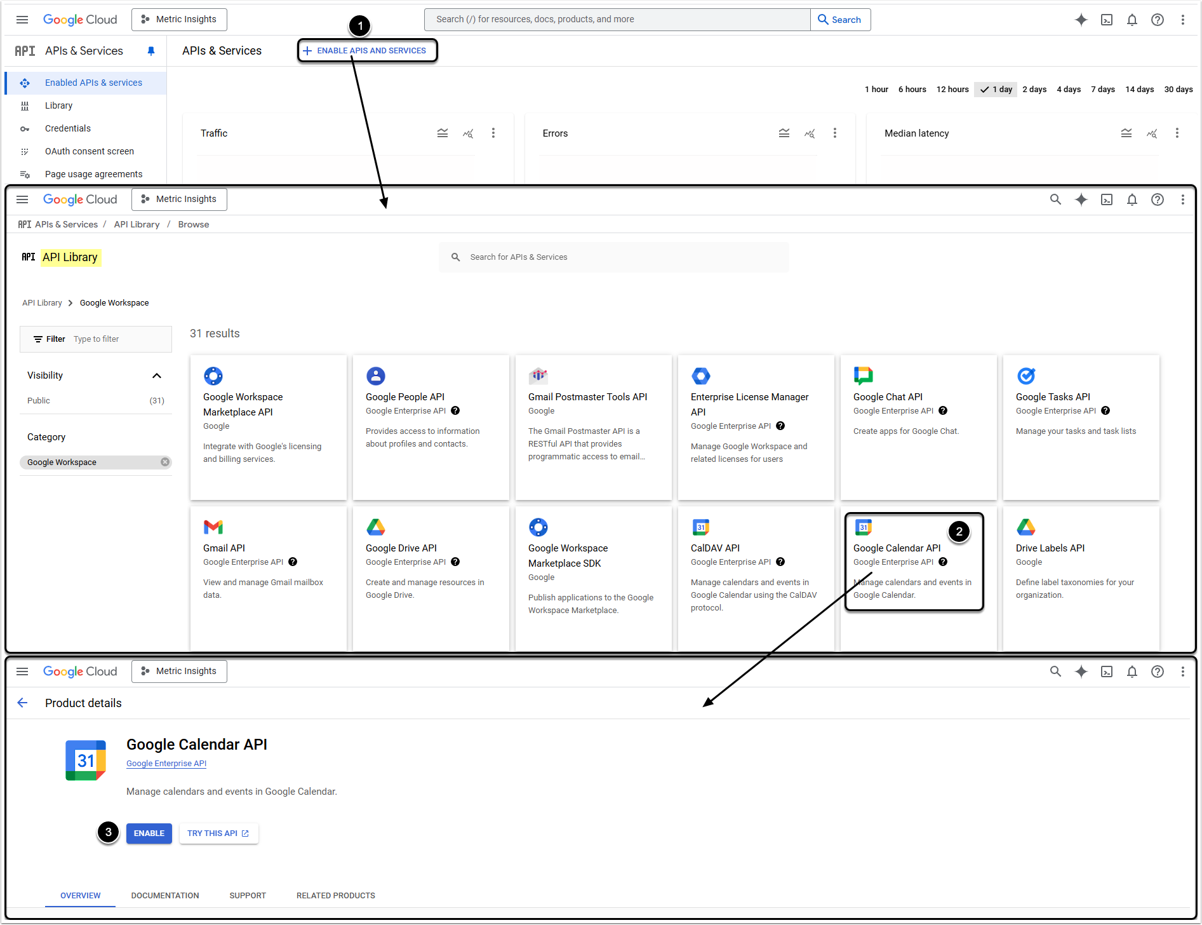Click help icon in the Product details header

pos(1158,672)
